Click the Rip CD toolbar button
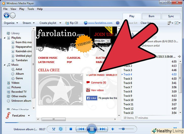Viewport: 184px width, 134px height. [72, 23]
